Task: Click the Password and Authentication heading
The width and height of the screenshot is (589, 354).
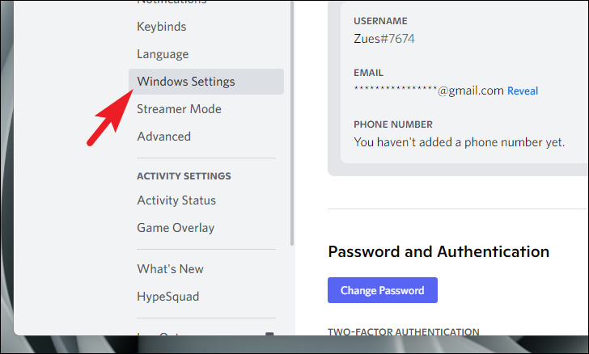Action: pyautogui.click(x=439, y=251)
